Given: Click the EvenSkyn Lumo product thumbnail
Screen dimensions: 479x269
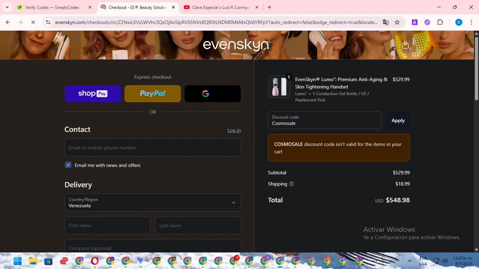Looking at the screenshot, I should (x=279, y=86).
